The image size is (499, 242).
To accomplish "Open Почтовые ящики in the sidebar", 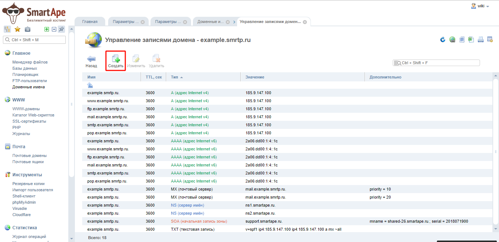I will point(28,162).
